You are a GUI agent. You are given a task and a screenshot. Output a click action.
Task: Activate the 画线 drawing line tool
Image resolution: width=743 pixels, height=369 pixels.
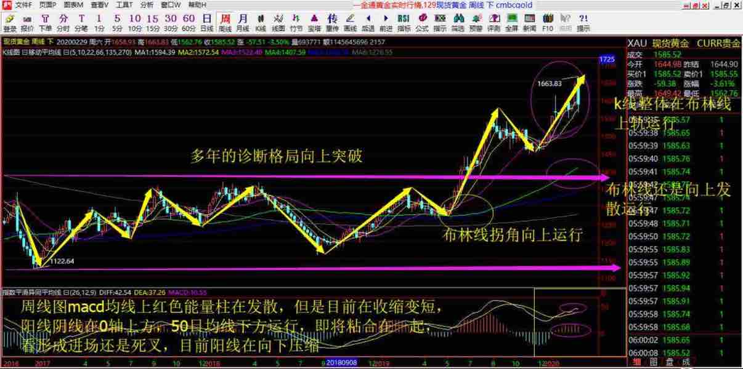350,23
